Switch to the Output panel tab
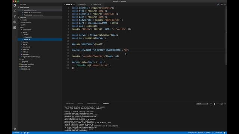 click(80, 103)
